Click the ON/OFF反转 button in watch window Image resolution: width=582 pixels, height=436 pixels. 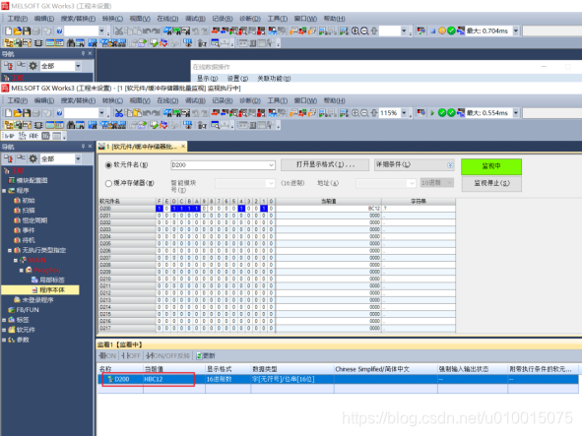[167, 356]
